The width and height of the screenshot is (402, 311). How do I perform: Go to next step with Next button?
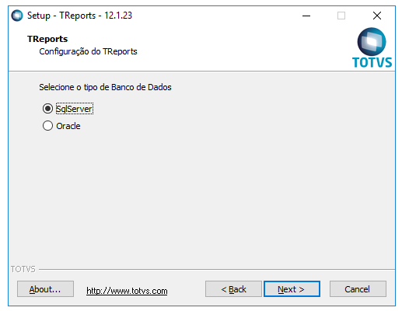click(292, 289)
